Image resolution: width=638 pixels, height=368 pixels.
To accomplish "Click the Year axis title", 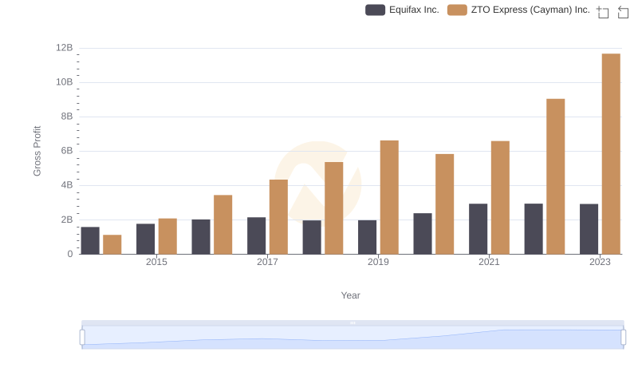I will (x=350, y=295).
